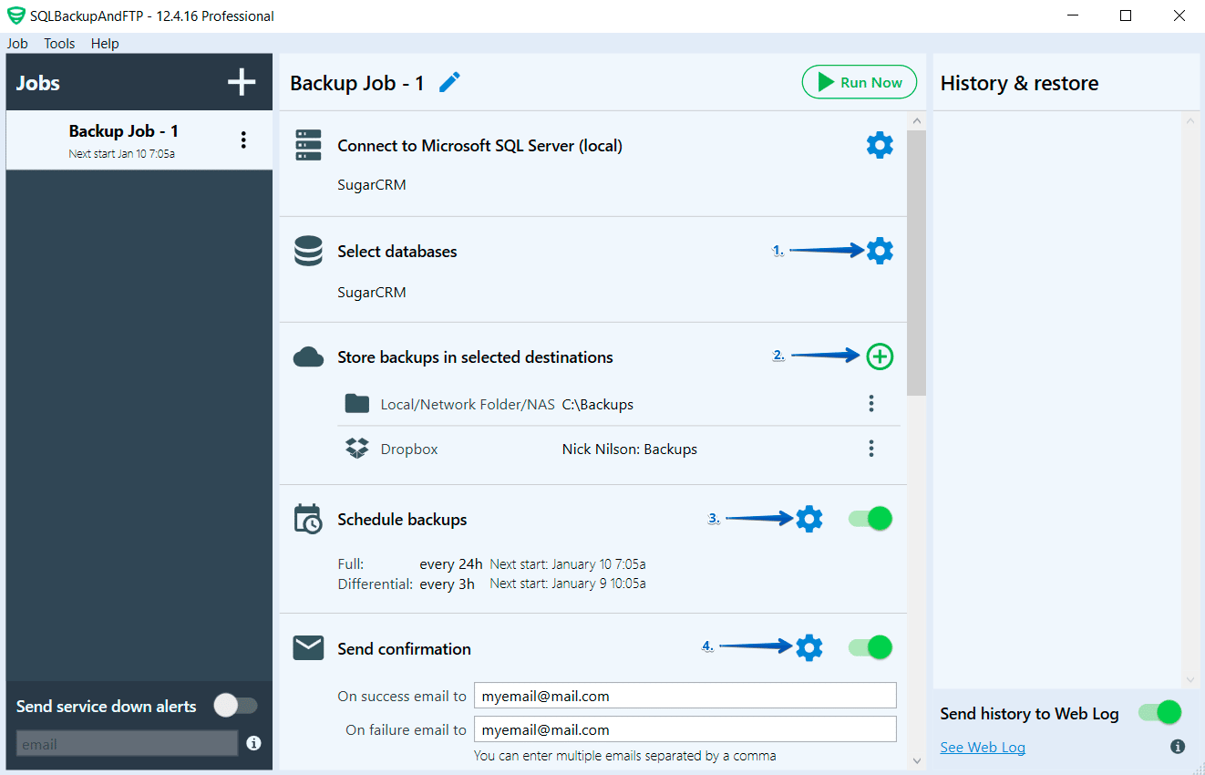Click the History panel scroll-up arrow
The height and width of the screenshot is (775, 1205).
point(1190,121)
